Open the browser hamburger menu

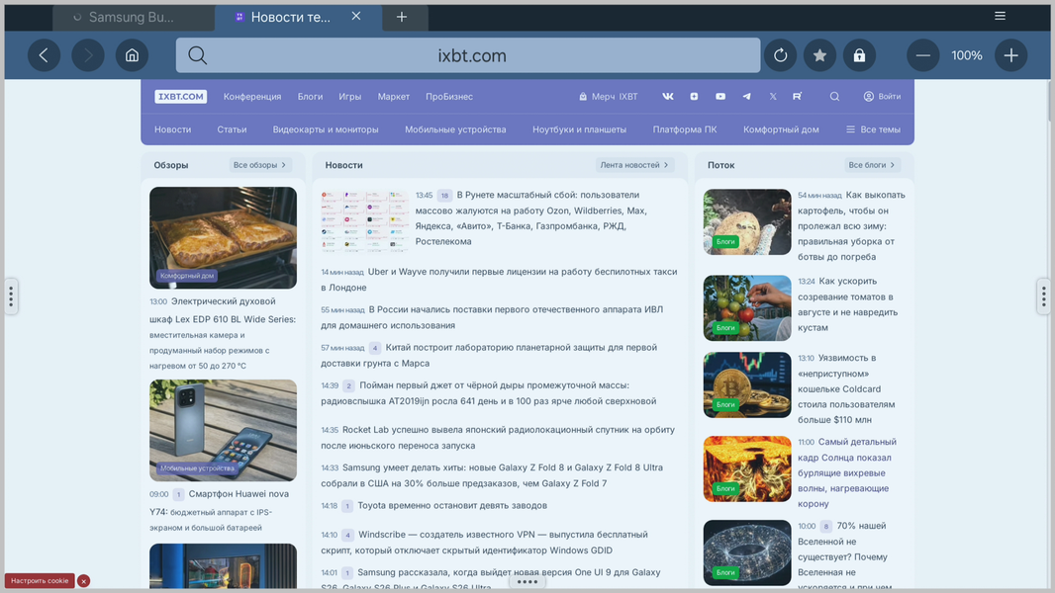pos(1000,16)
